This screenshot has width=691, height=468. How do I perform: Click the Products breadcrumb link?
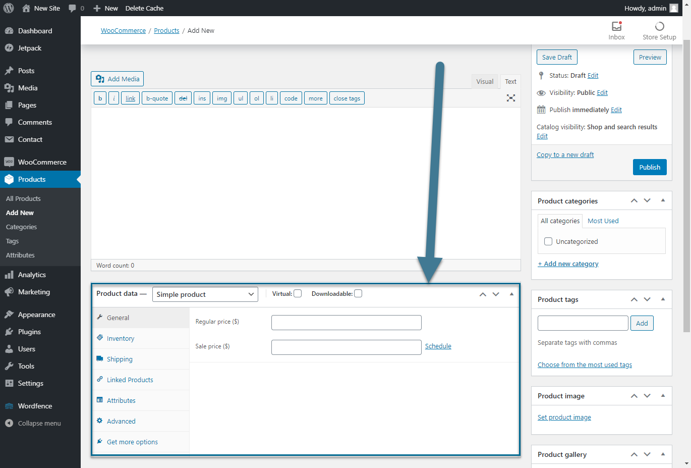coord(166,30)
